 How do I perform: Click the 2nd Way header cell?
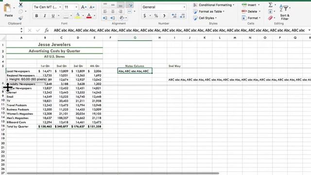pyautogui.click(x=174, y=66)
